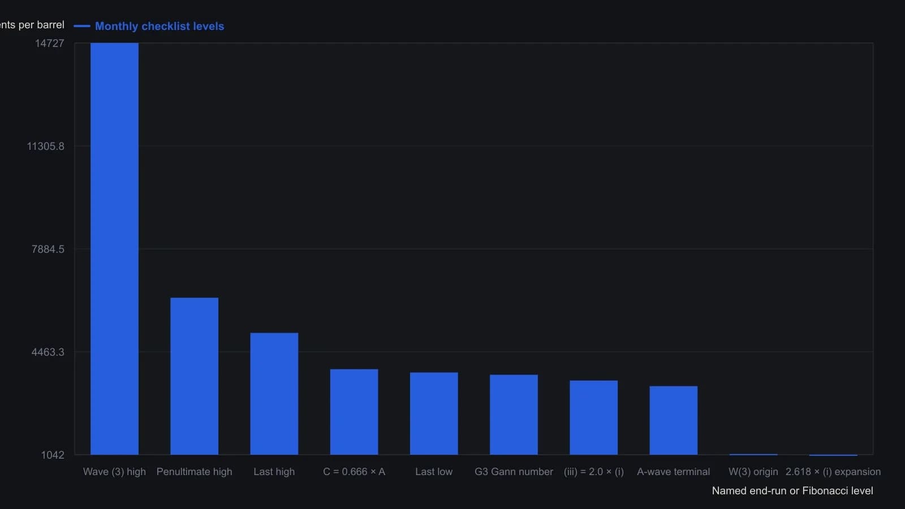Click the 'Wave (3) high' axis label
The image size is (905, 509).
tap(114, 472)
